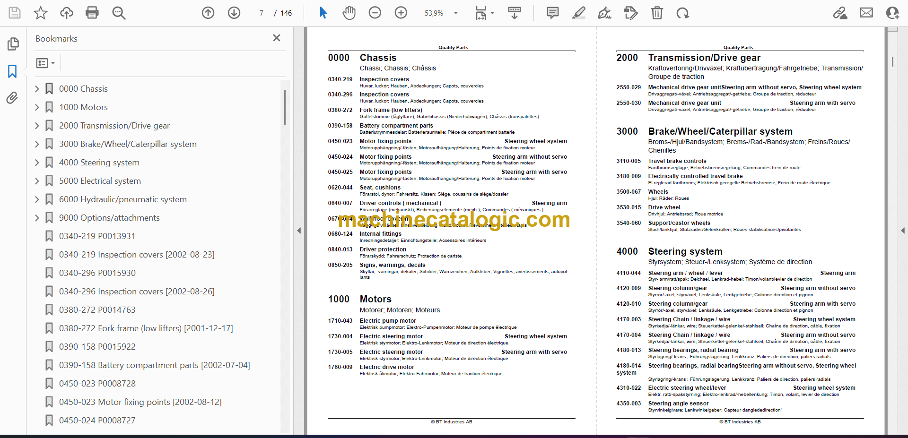Click the Print file icon
908x438 pixels.
[x=92, y=13]
